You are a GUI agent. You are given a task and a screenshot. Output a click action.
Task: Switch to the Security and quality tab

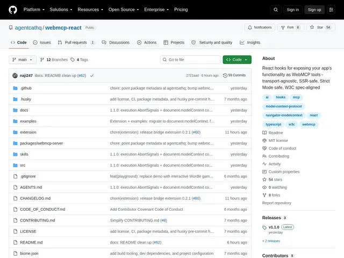pyautogui.click(x=212, y=42)
